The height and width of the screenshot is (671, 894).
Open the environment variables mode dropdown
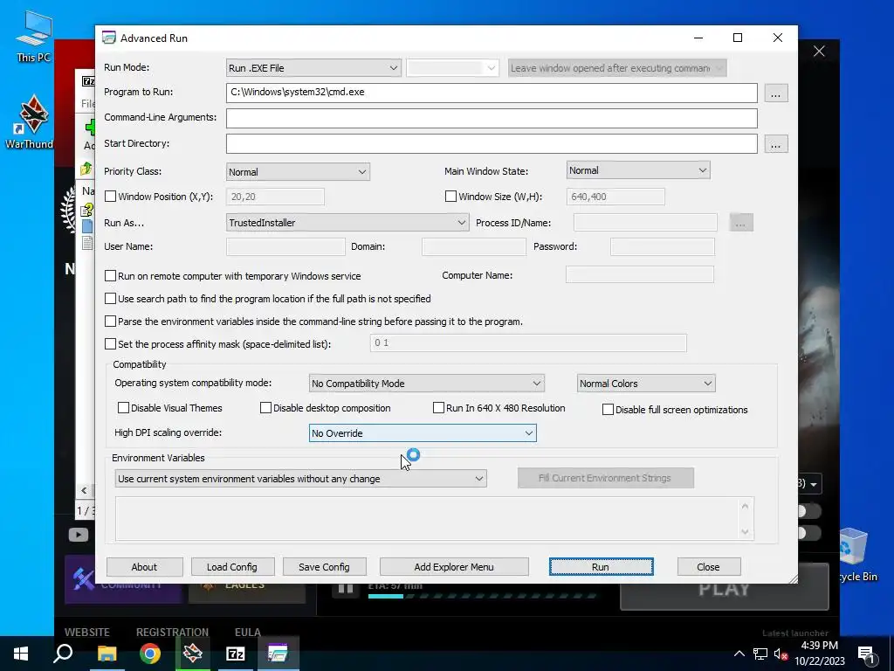tap(300, 479)
